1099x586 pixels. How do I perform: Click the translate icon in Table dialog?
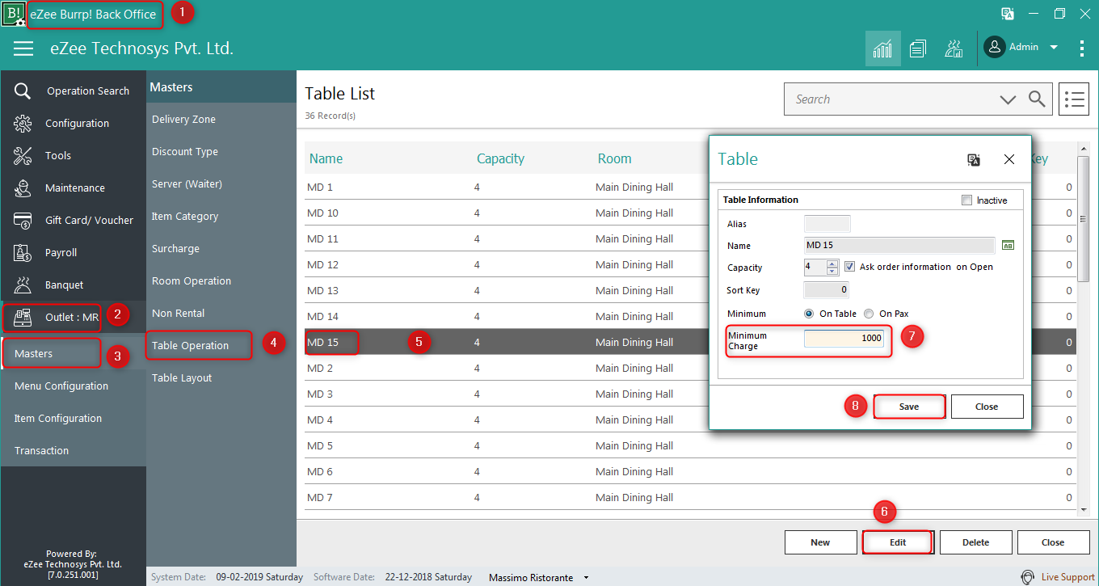coord(974,159)
